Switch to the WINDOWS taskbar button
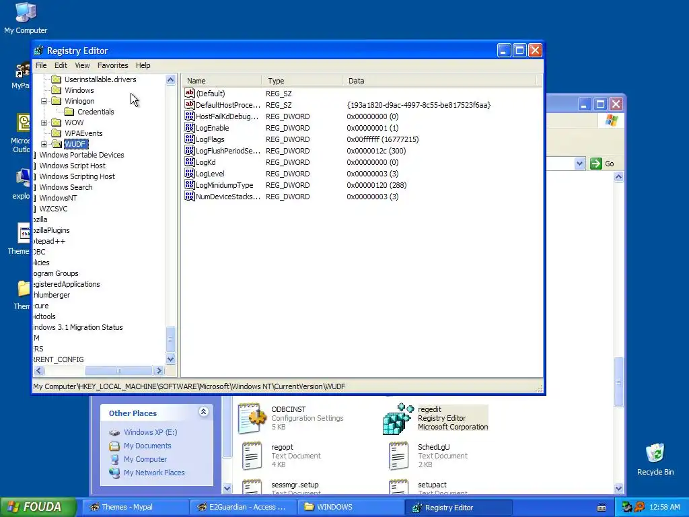Viewport: 689px width, 517px height. (x=351, y=507)
